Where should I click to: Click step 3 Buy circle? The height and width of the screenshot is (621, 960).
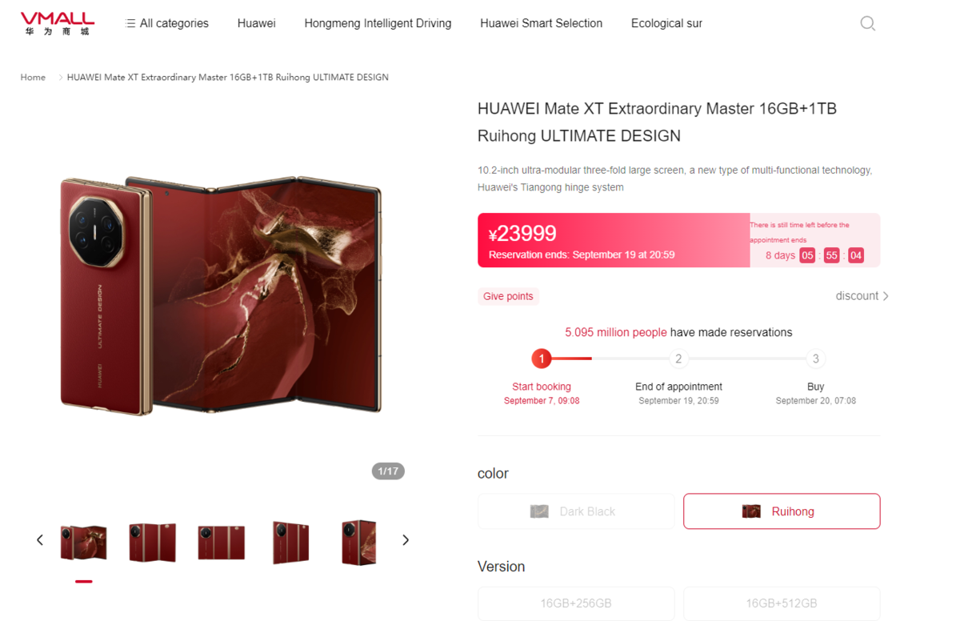(815, 359)
